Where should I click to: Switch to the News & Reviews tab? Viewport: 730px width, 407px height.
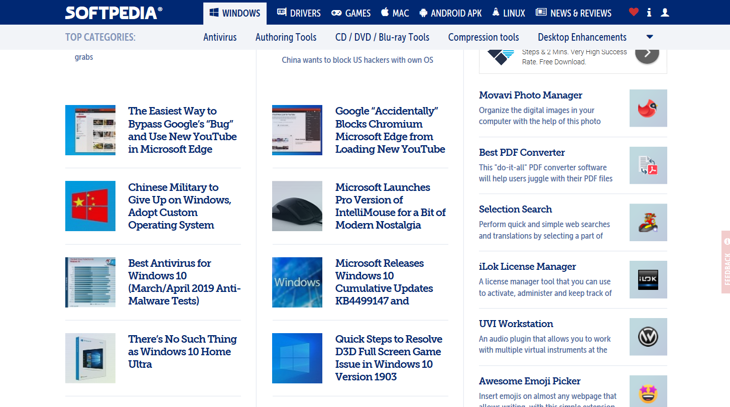coord(573,13)
